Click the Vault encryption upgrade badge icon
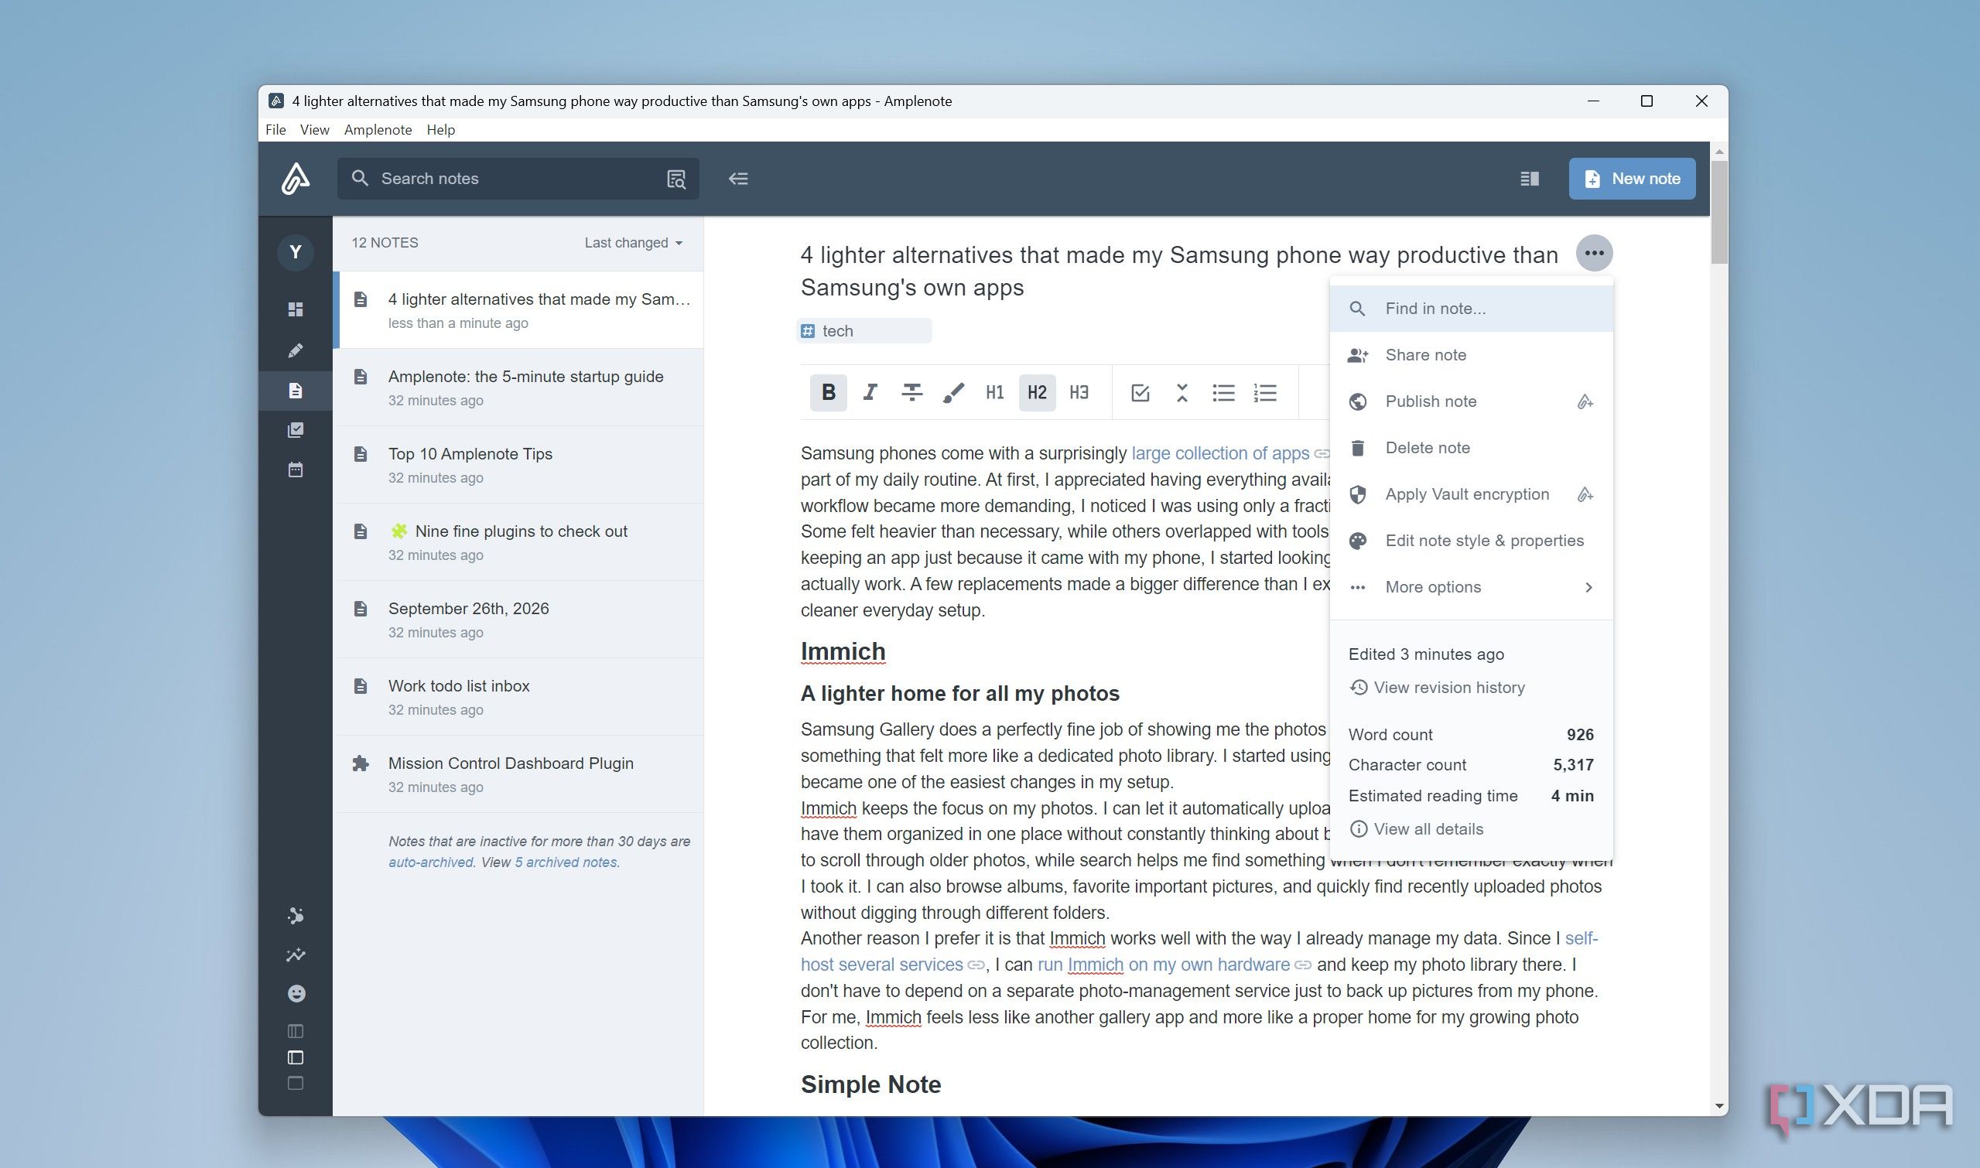1980x1168 pixels. 1585,494
